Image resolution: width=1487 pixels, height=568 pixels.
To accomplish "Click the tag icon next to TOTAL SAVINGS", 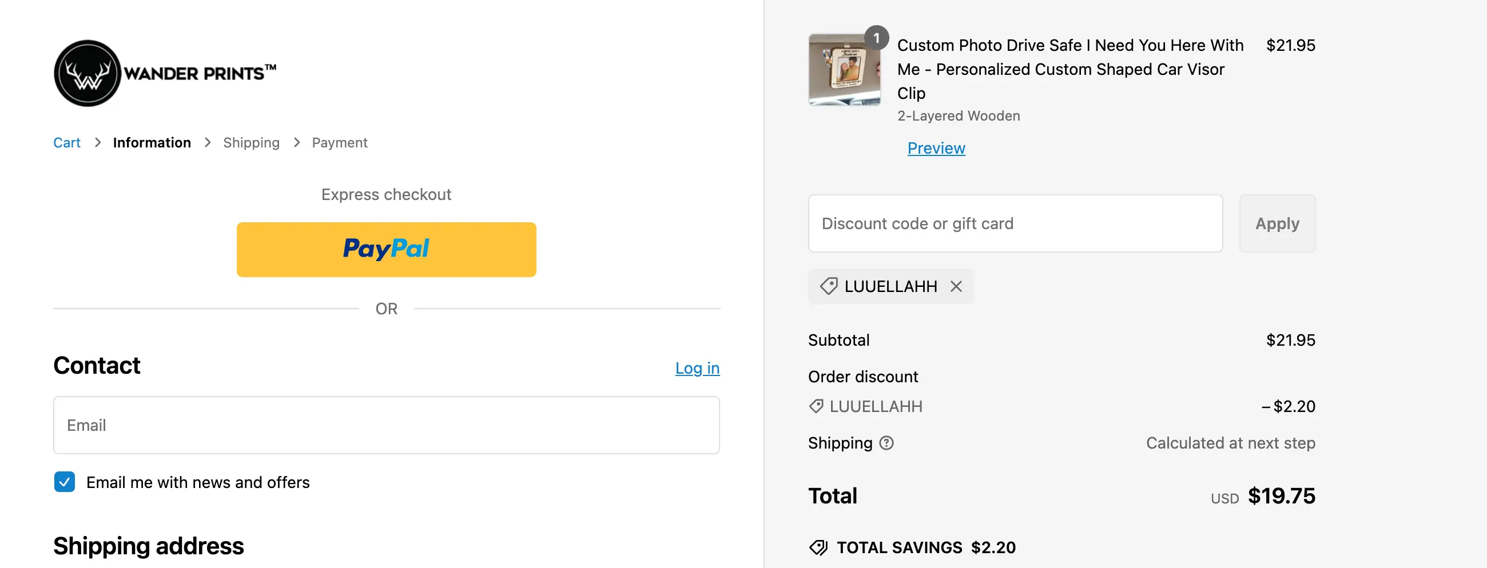I will [818, 547].
